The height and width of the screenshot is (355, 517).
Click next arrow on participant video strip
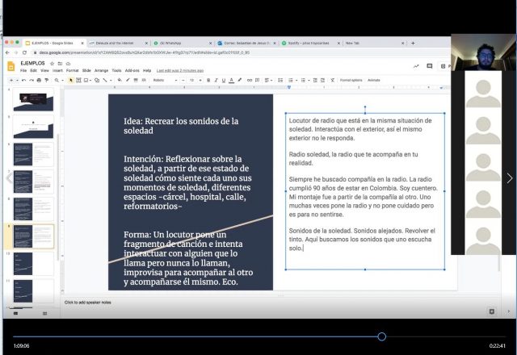pyautogui.click(x=510, y=178)
